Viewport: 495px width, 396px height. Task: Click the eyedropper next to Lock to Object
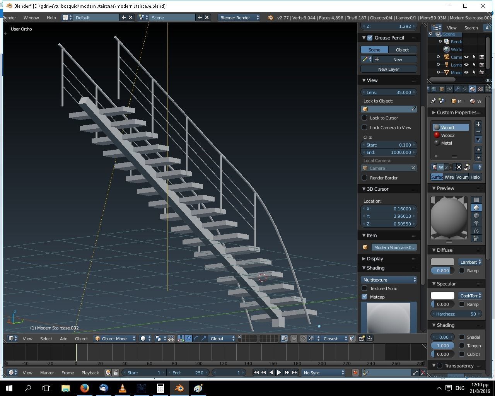tap(413, 109)
